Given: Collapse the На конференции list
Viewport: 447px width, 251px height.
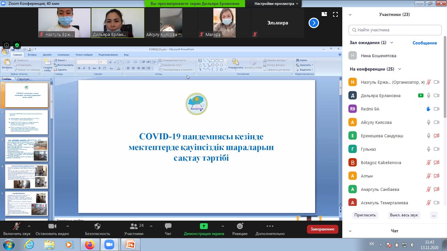Looking at the screenshot, I should tap(399, 69).
